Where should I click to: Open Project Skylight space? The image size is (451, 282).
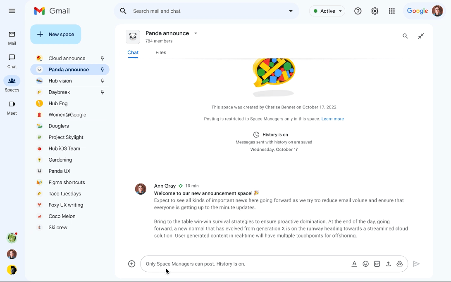tap(70, 137)
